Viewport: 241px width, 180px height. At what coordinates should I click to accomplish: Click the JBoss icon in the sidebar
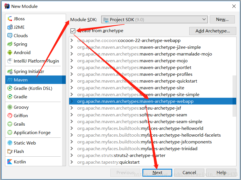pyautogui.click(x=10, y=19)
